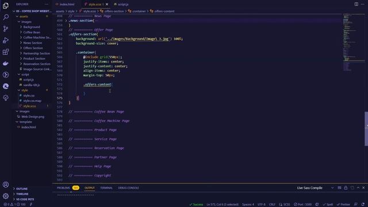Change indentation Spaces: 4
The height and width of the screenshot is (207, 368).
248,205
